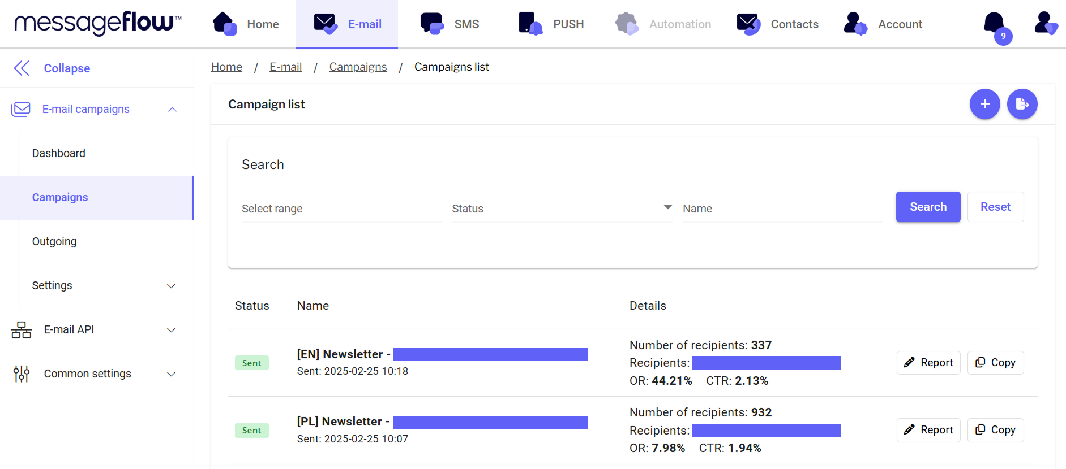Click the Name search input field

(782, 209)
